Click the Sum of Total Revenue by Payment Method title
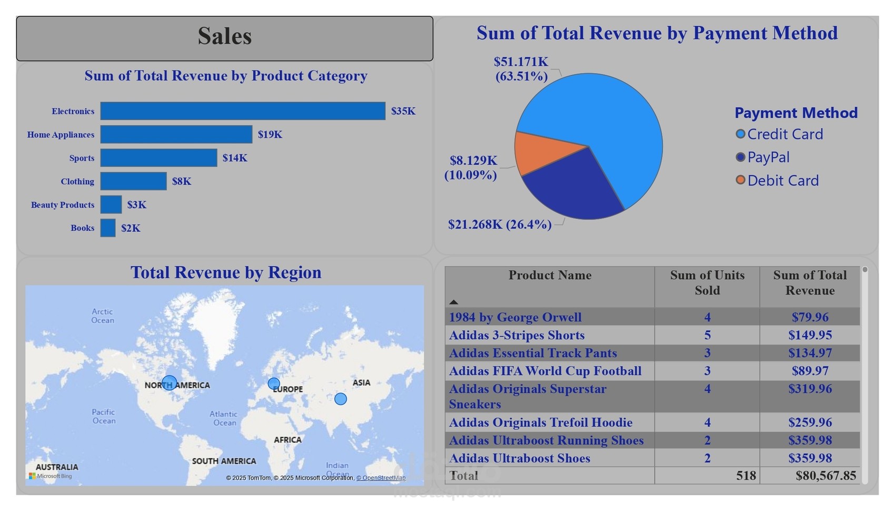This screenshot has width=895, height=511. (657, 33)
